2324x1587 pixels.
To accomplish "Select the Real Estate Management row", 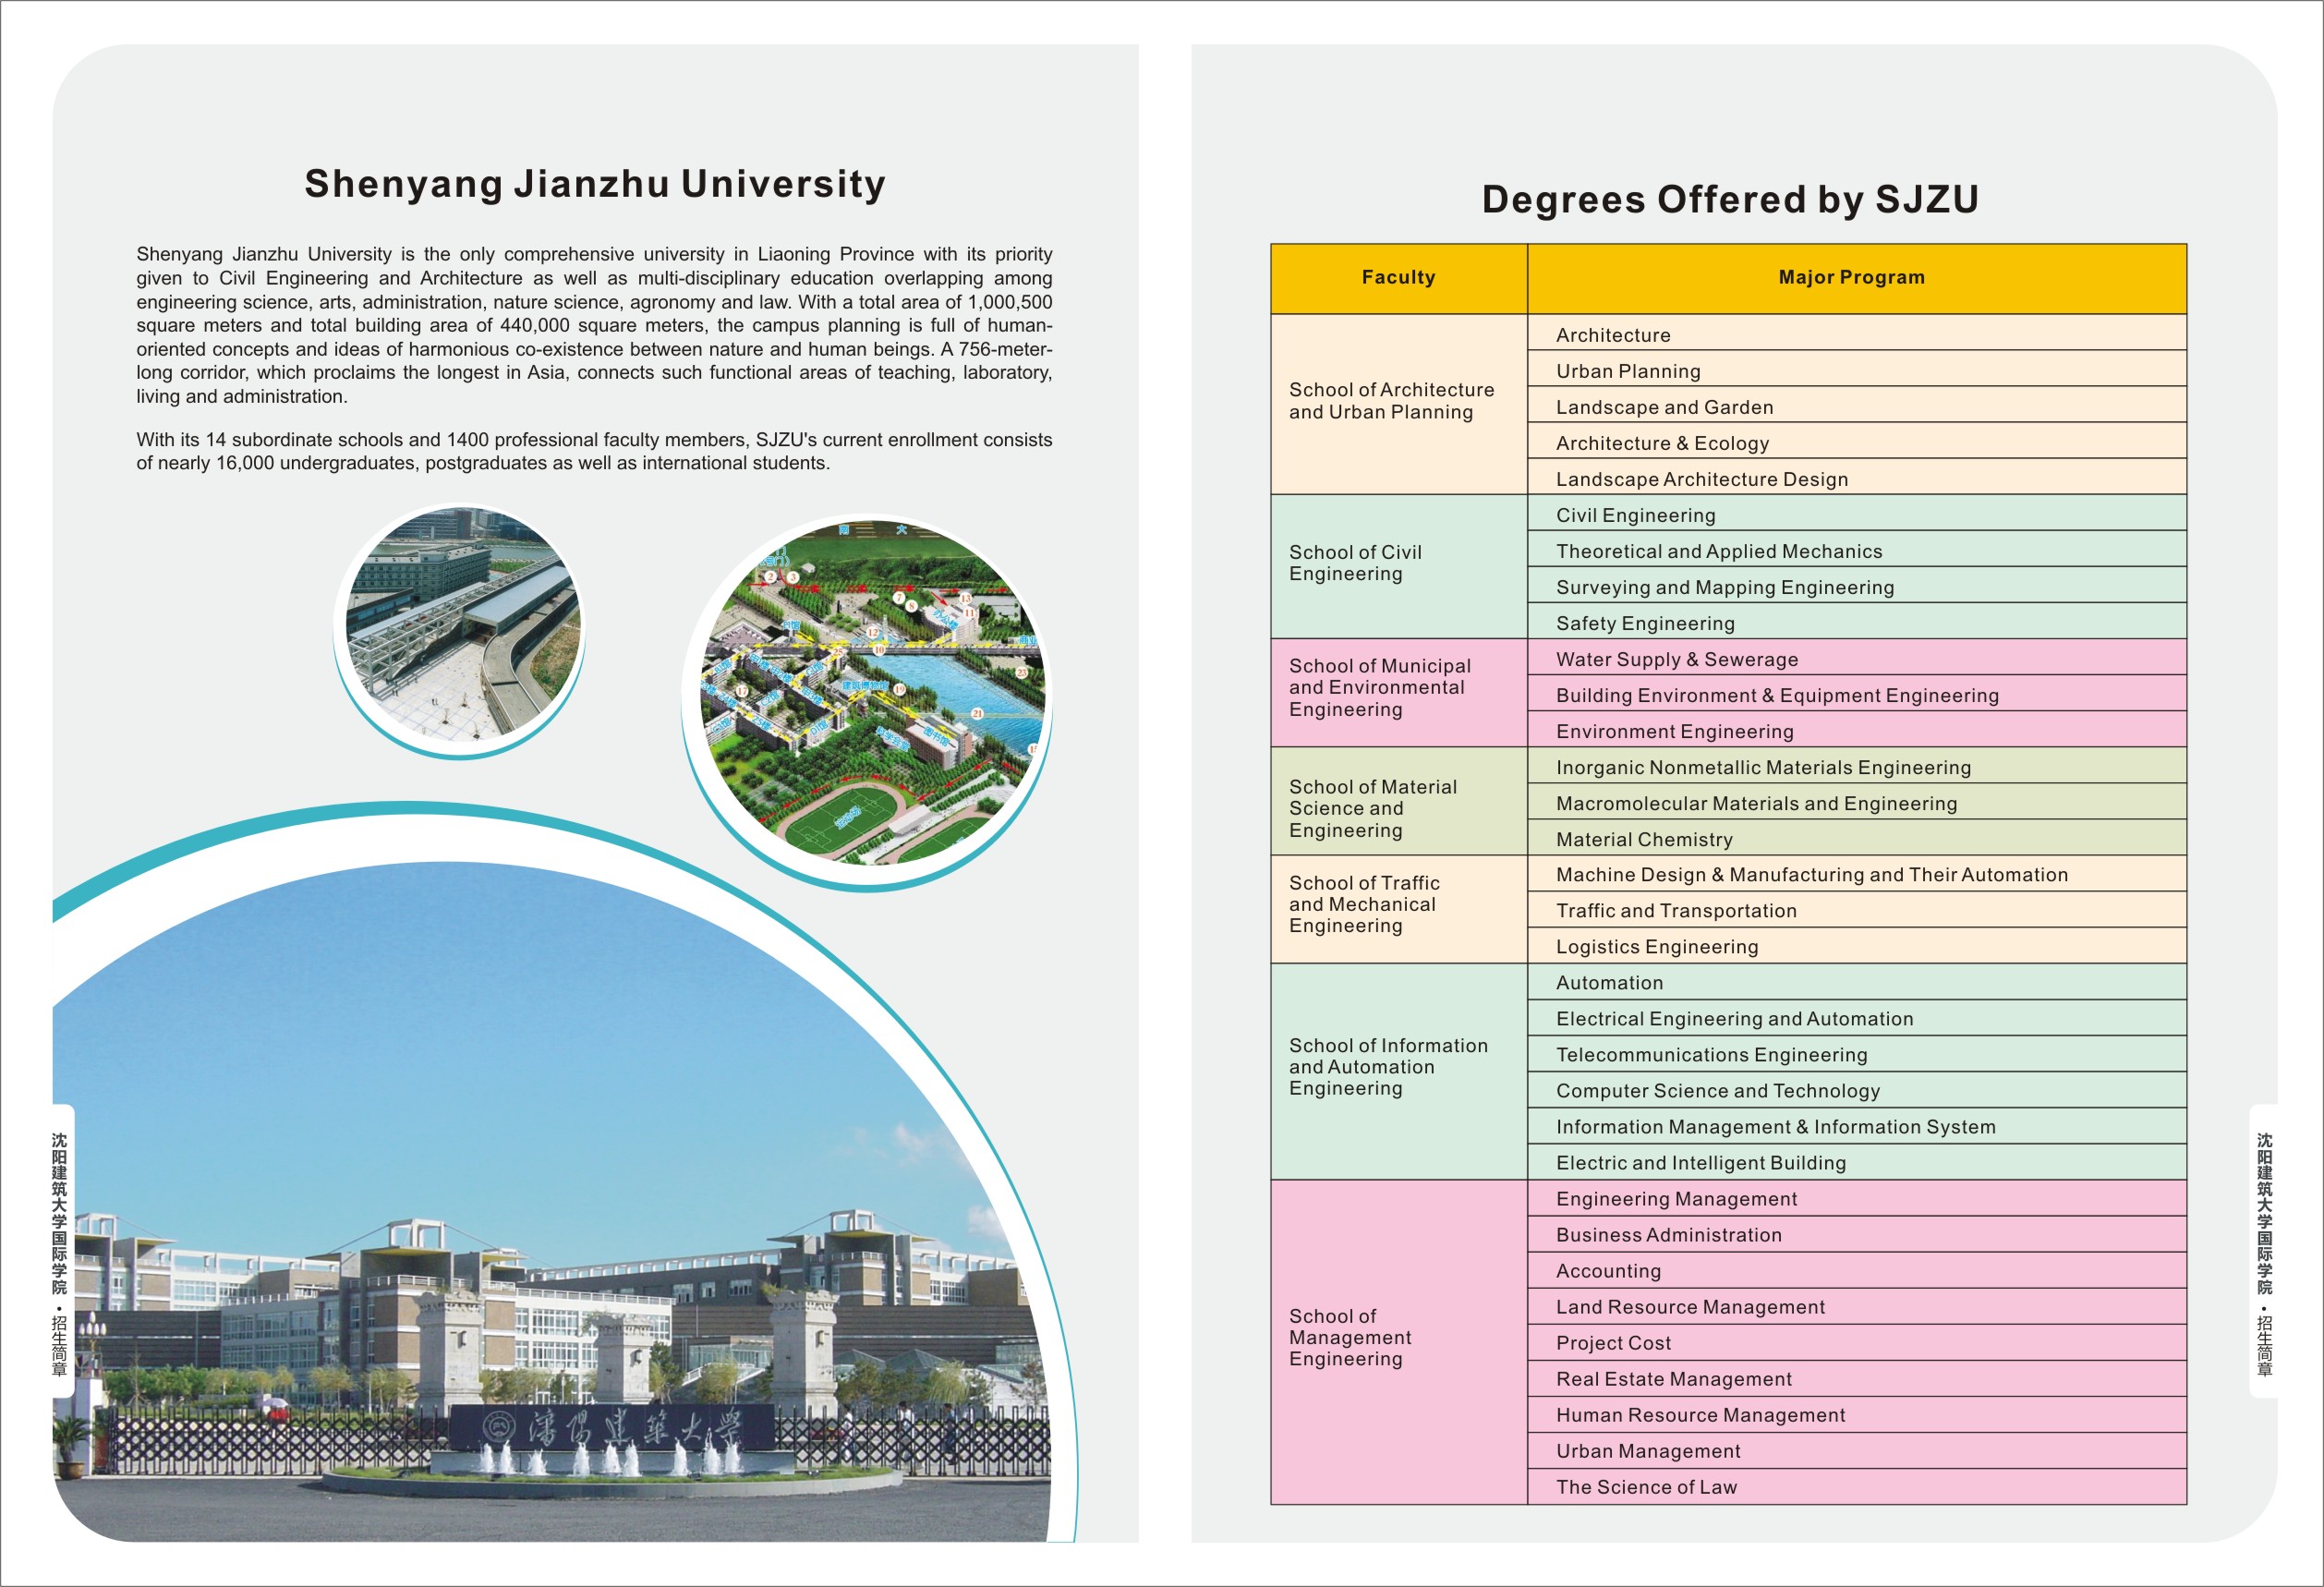I will point(1857,1377).
